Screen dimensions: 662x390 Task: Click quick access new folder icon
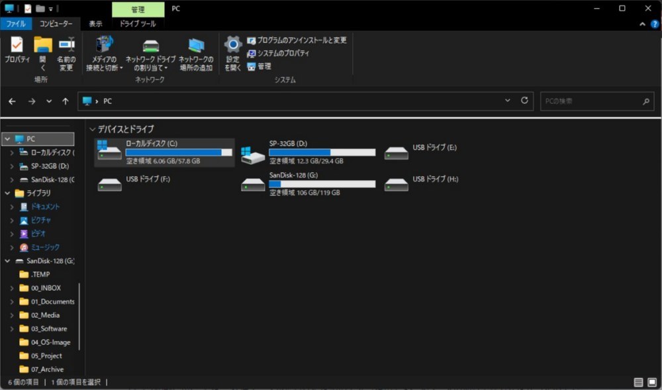[40, 9]
